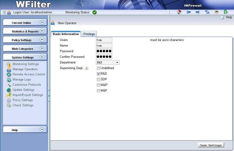Click the Remote Access Control globe icon
234x151 pixels.
9,75
